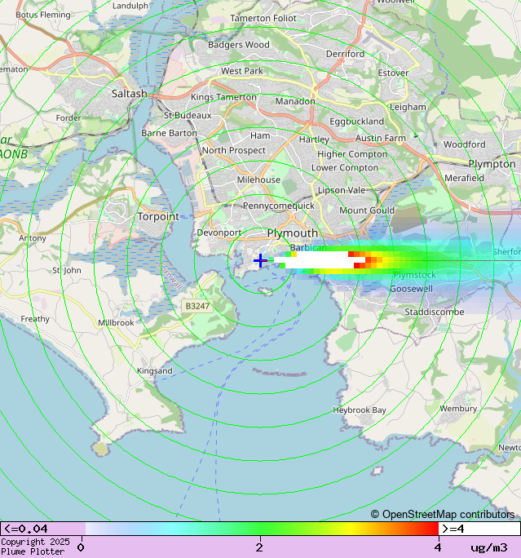Click the Merafield label

464,178
